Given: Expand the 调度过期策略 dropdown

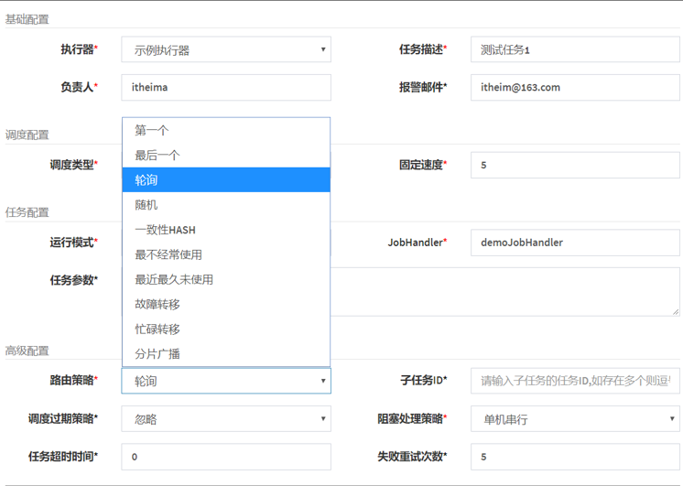Looking at the screenshot, I should tap(226, 419).
